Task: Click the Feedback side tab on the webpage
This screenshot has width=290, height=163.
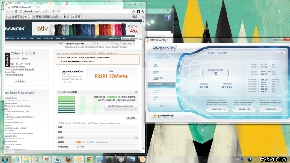Action: point(7,60)
